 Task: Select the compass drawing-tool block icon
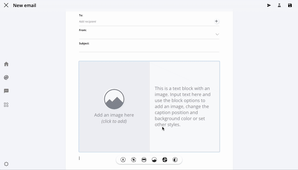(123, 160)
